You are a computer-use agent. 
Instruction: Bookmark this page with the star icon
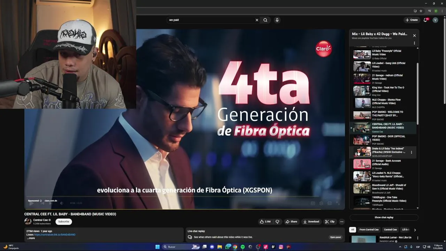click(x=421, y=11)
